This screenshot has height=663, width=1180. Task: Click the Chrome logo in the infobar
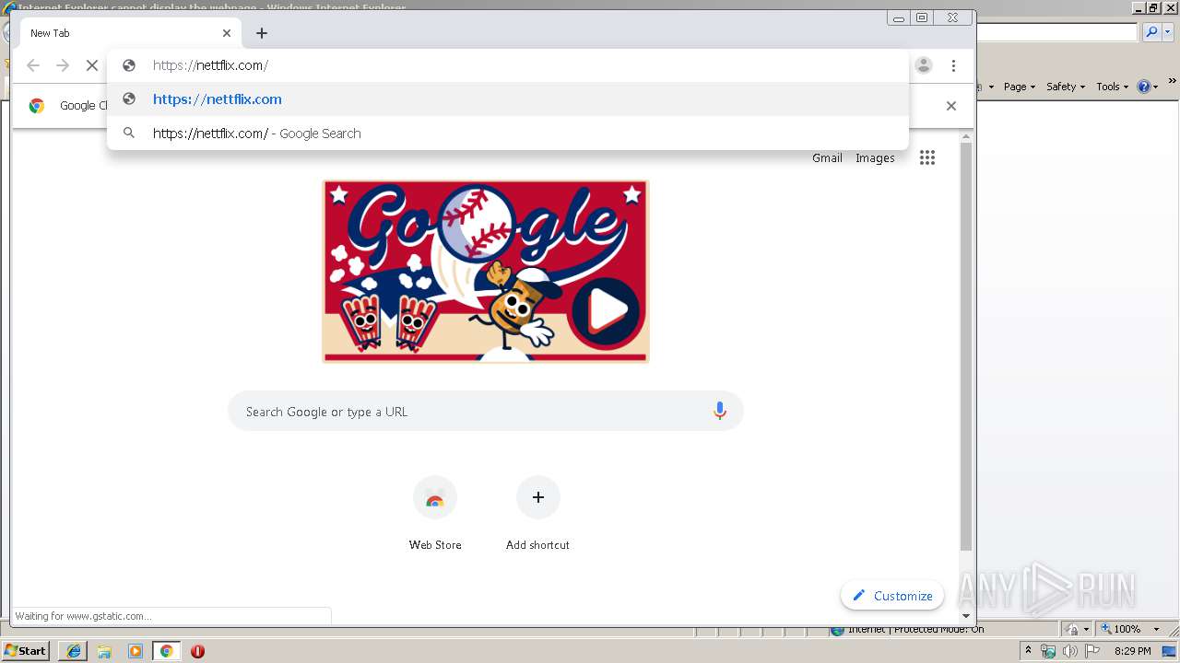click(x=37, y=106)
